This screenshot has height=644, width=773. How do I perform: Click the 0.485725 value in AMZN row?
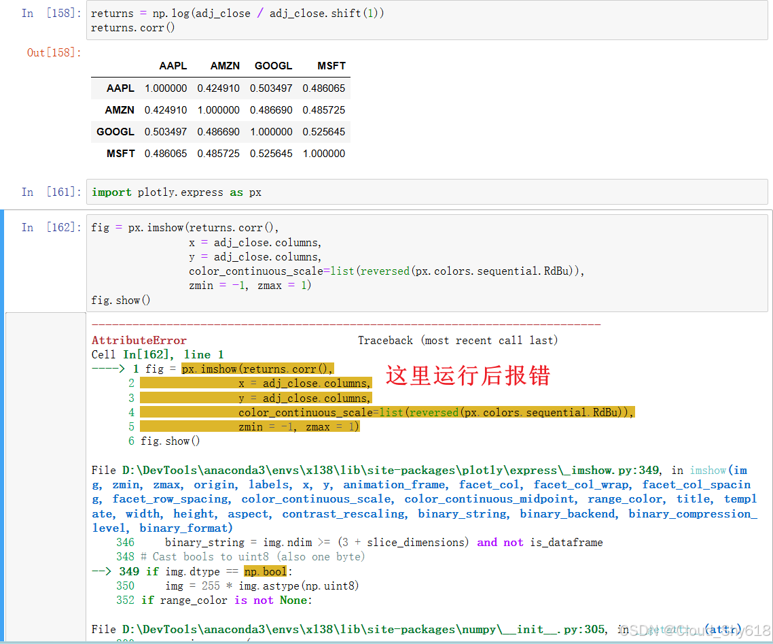click(324, 110)
